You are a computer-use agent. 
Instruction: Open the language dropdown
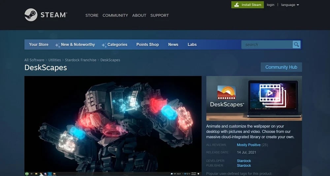pos(290,5)
